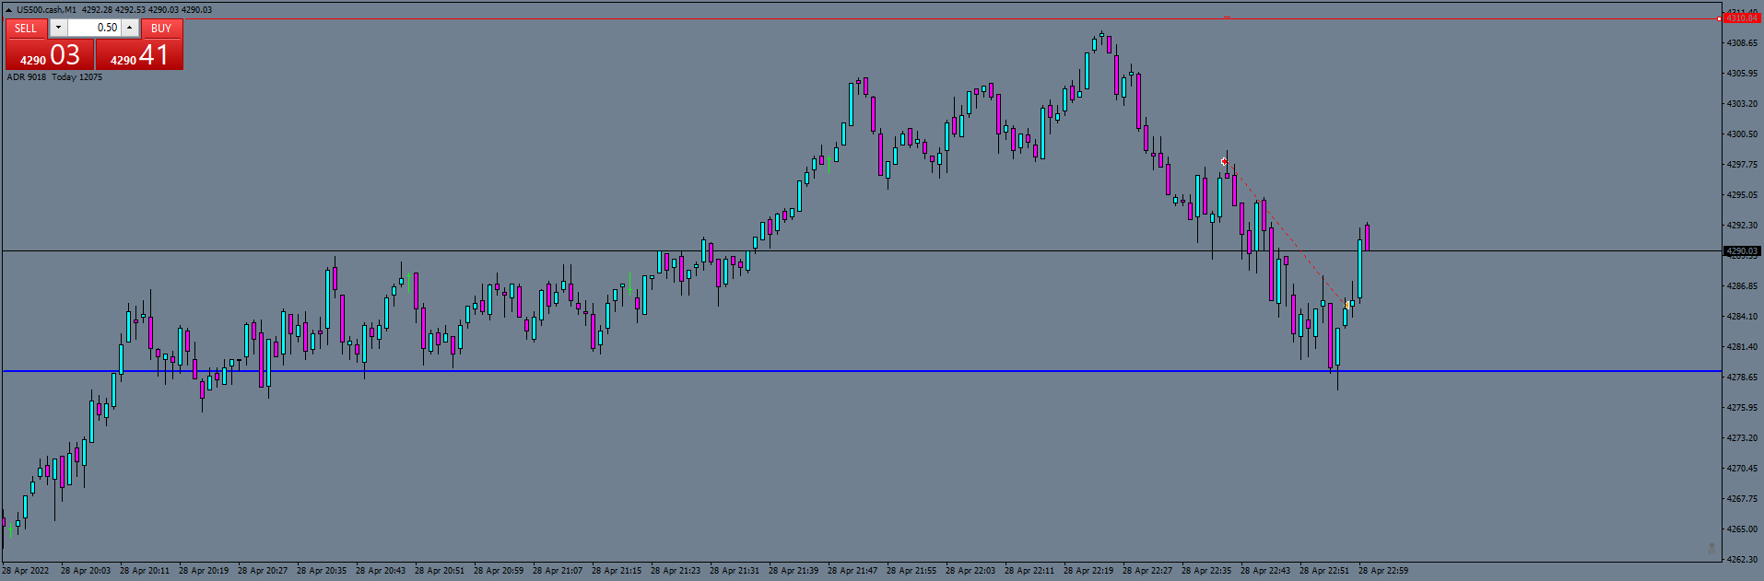Select the red dashed trade history line
Screen dimensions: 1764x581
click(x=1286, y=233)
